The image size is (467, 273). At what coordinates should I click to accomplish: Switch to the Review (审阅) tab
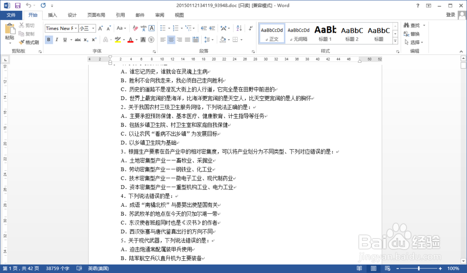click(x=160, y=15)
